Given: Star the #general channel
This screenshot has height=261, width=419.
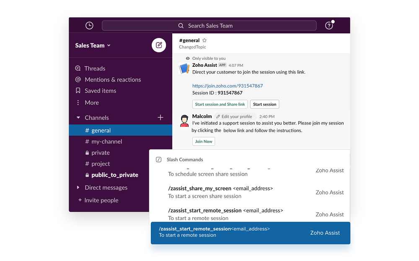Looking at the screenshot, I should tap(204, 41).
